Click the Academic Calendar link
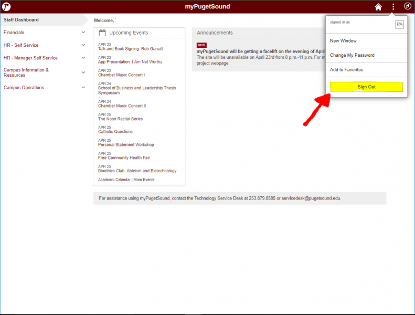Viewport: 415px width, 315px height. (114, 180)
